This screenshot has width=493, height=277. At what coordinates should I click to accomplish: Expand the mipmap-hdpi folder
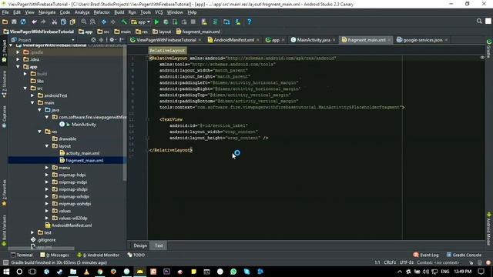click(x=47, y=175)
